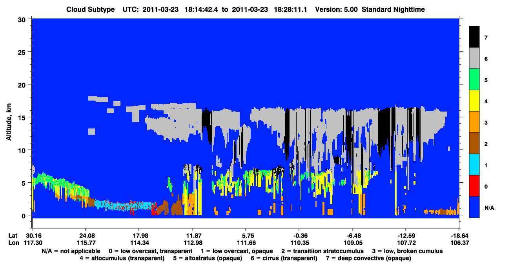Click the end time 18:28:11.1 in the title
The height and width of the screenshot is (262, 510).
point(290,9)
